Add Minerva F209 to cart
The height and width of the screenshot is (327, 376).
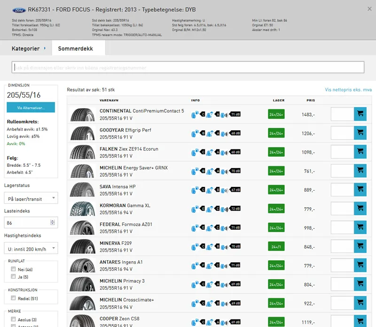tap(360, 246)
